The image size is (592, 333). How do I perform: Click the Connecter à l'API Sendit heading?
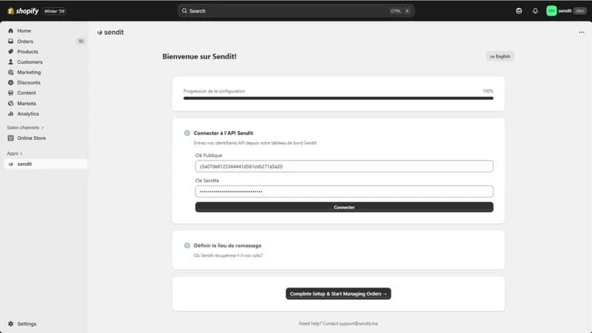pos(223,133)
